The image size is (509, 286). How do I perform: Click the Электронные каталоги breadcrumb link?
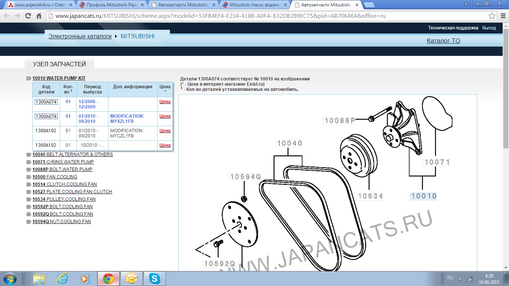80,36
